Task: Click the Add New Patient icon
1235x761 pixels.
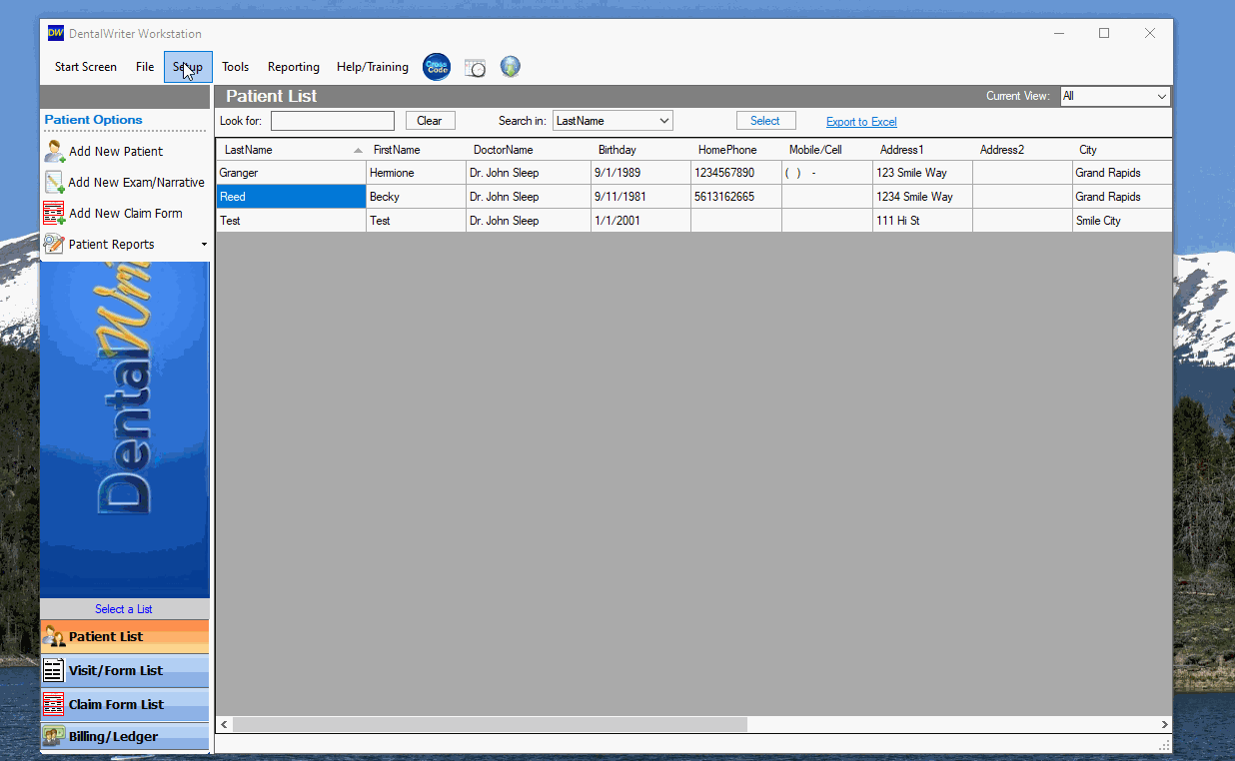Action: 54,151
